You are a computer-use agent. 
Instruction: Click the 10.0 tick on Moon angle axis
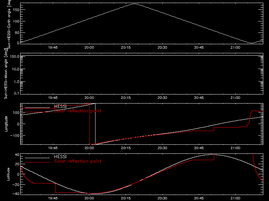click(x=15, y=69)
